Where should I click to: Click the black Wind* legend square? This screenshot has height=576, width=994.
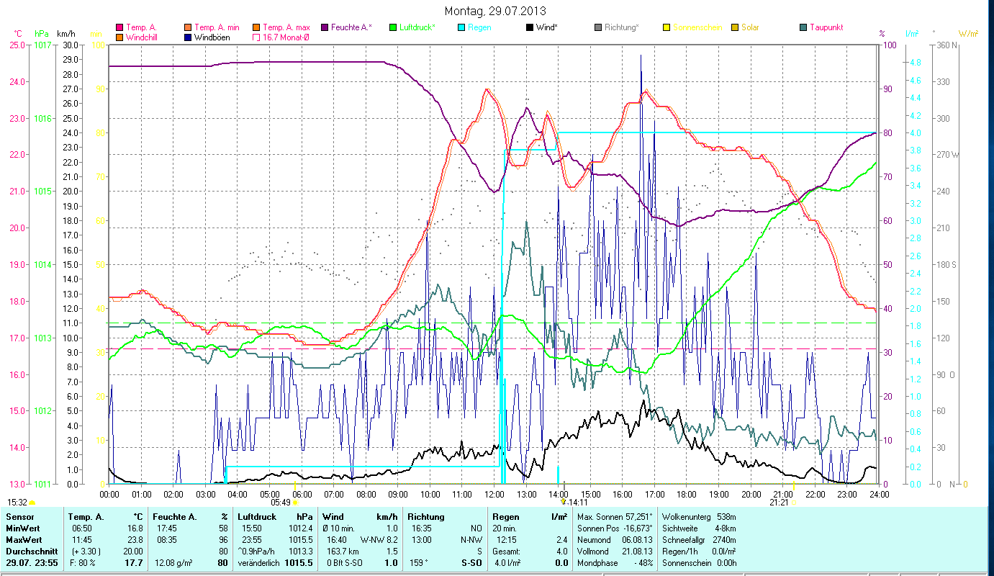pyautogui.click(x=530, y=27)
